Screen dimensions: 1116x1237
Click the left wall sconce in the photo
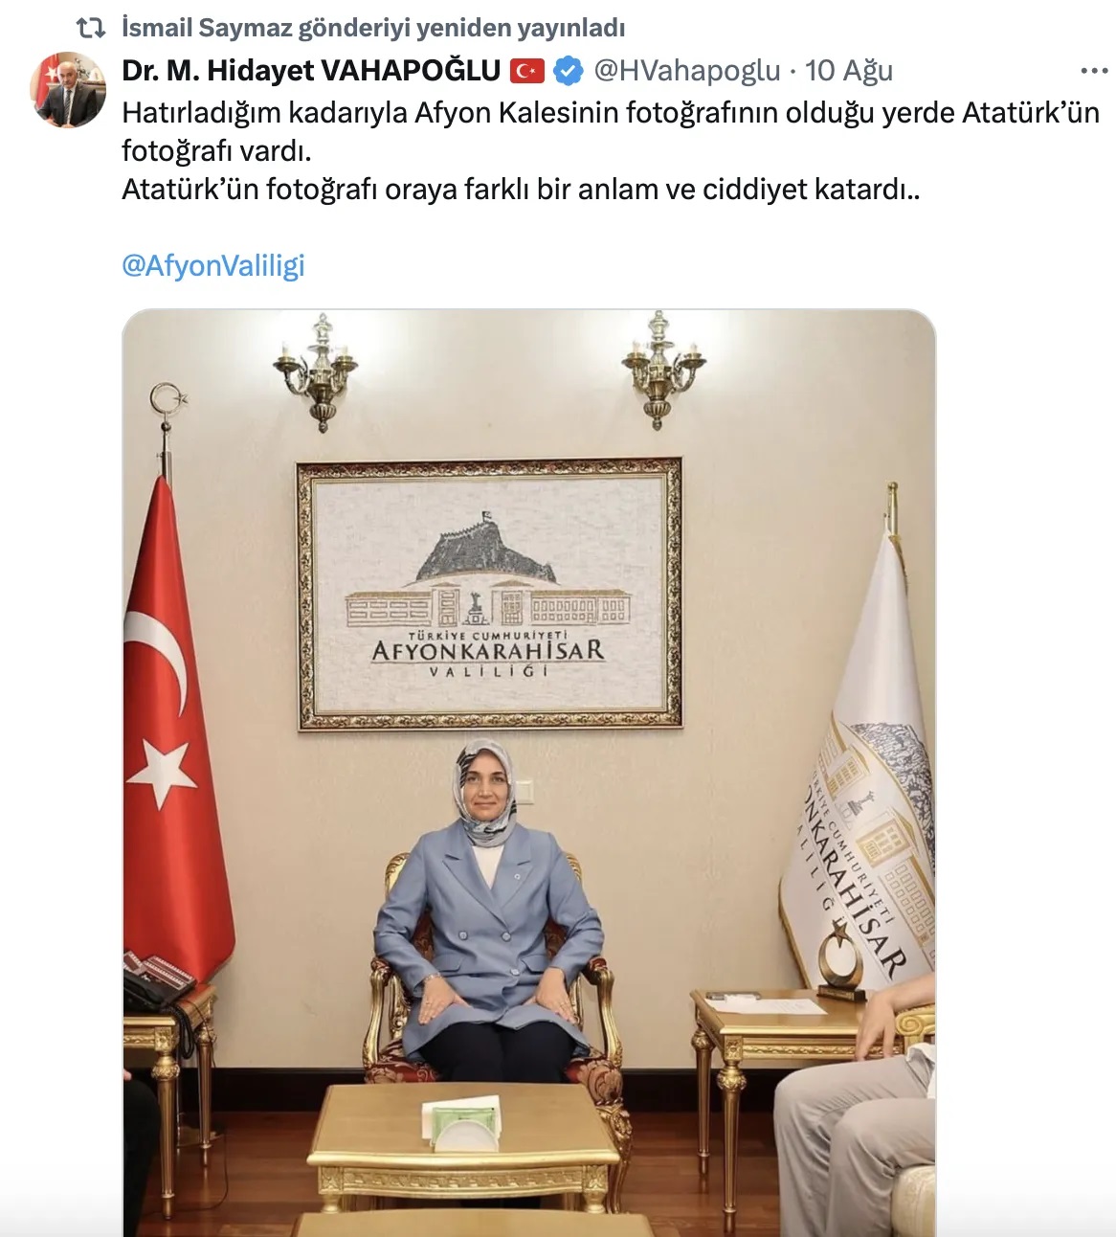pos(316,371)
